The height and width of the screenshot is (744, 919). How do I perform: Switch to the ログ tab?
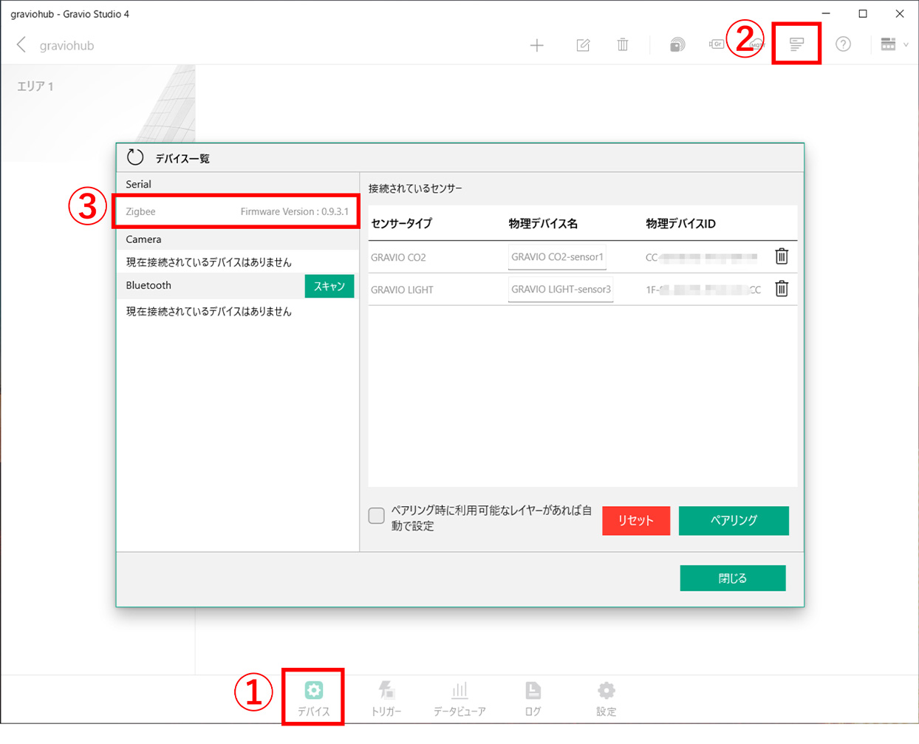point(533,698)
